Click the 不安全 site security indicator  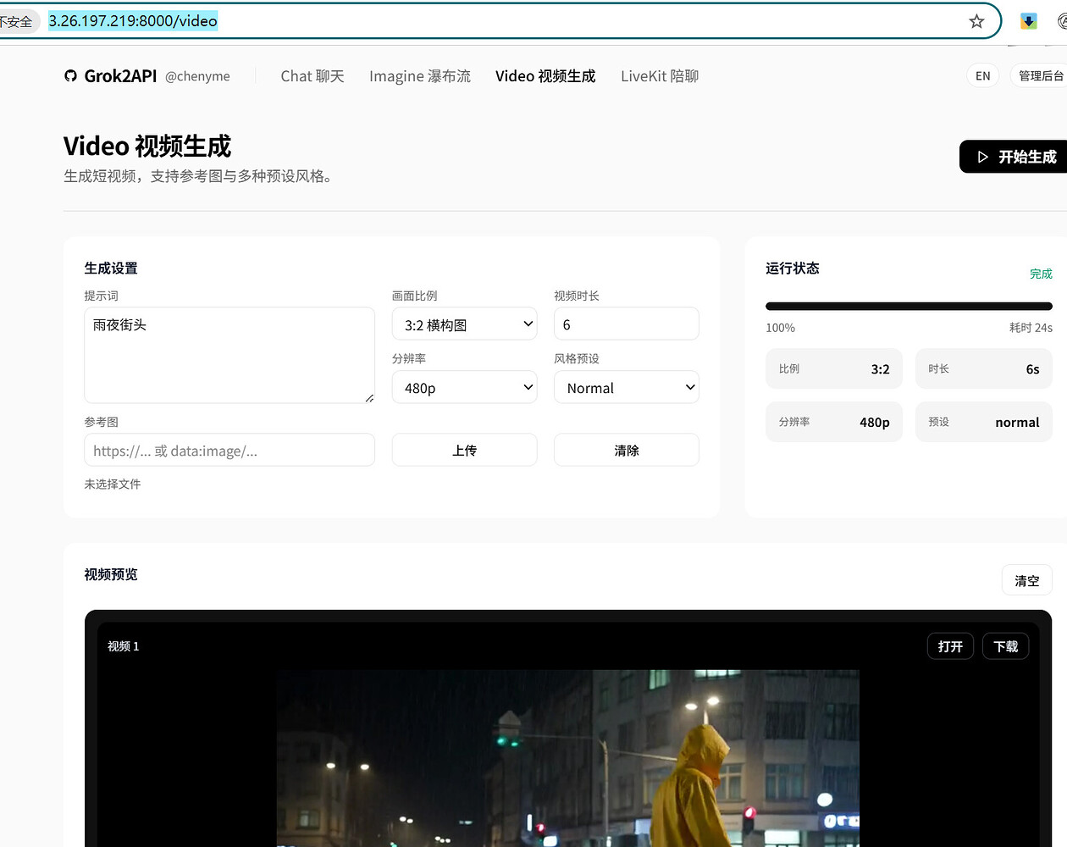(x=16, y=21)
